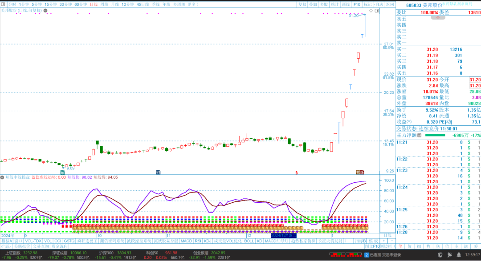
Task: Select the CCI indicator
Action: click(57, 241)
